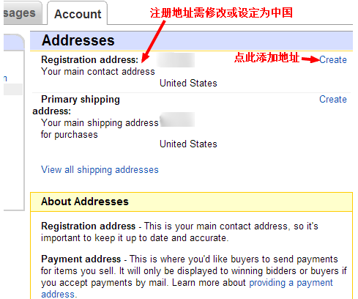Click Create link beside Registration address
The image size is (358, 299).
click(333, 59)
